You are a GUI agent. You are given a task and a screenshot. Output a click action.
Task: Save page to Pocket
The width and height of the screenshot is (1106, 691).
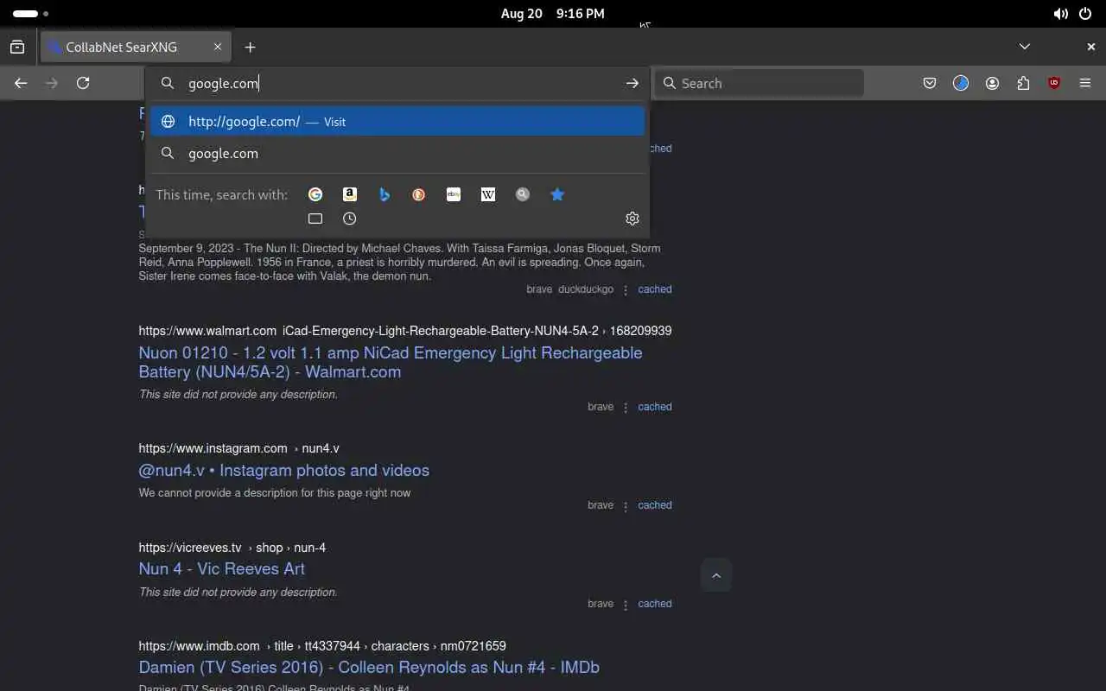(x=930, y=83)
